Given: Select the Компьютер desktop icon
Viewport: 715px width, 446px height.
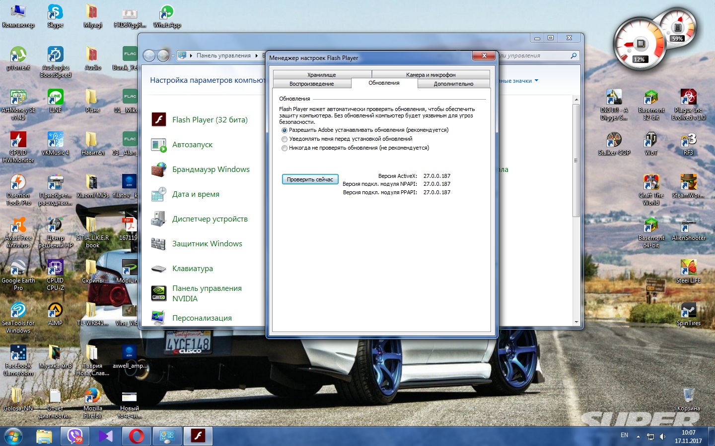Looking at the screenshot, I should [18, 16].
